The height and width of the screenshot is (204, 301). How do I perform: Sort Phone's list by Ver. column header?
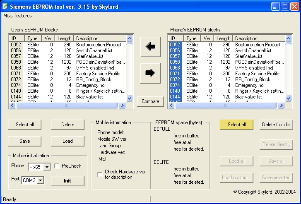pyautogui.click(x=207, y=38)
